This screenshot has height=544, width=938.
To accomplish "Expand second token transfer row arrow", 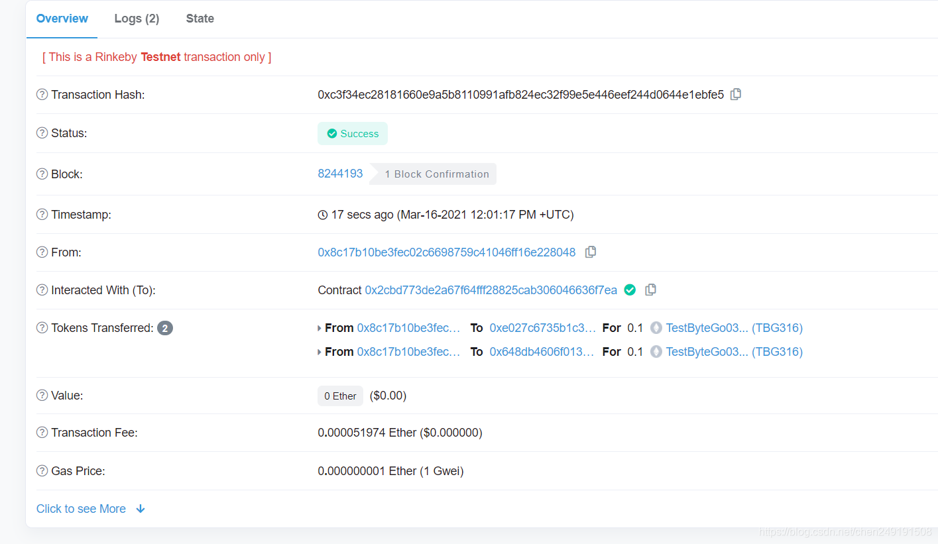I will [320, 353].
